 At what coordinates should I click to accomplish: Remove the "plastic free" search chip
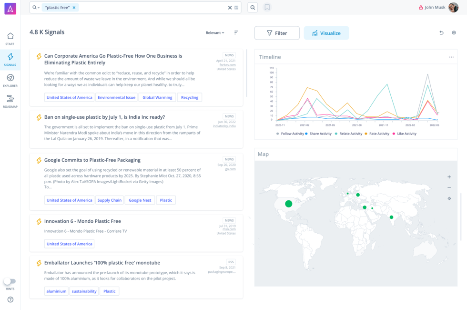[x=74, y=8]
